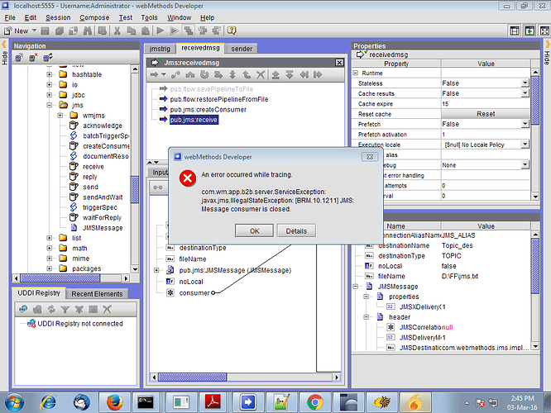Screen dimensions: 551x413
Task: Click the Paste icon in the main toolbar
Action: (x=146, y=31)
